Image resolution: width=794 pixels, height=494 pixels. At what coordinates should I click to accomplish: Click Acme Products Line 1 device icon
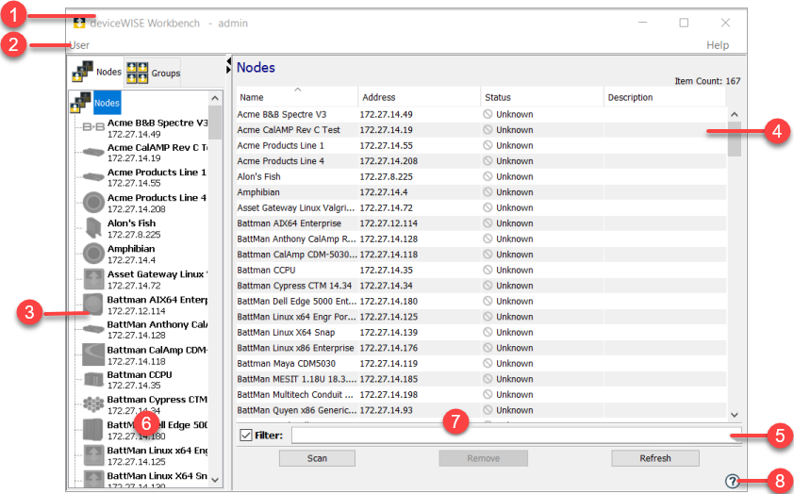click(93, 177)
